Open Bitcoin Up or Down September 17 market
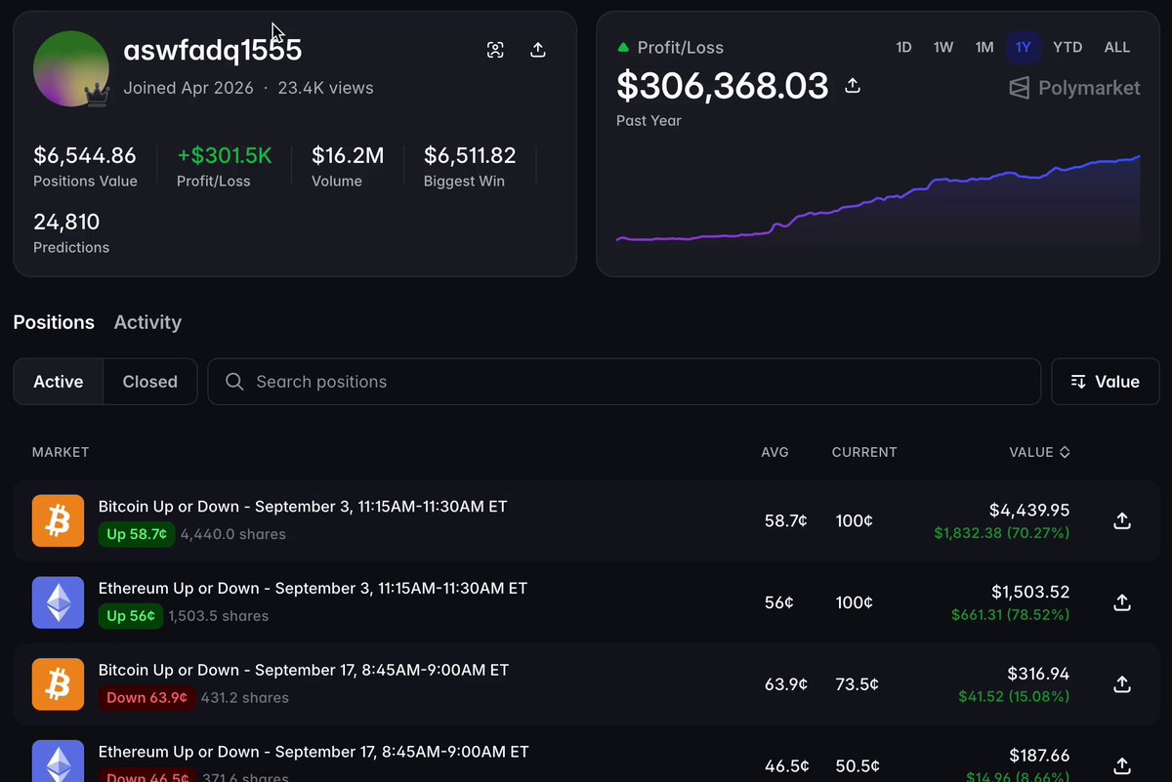 point(304,671)
